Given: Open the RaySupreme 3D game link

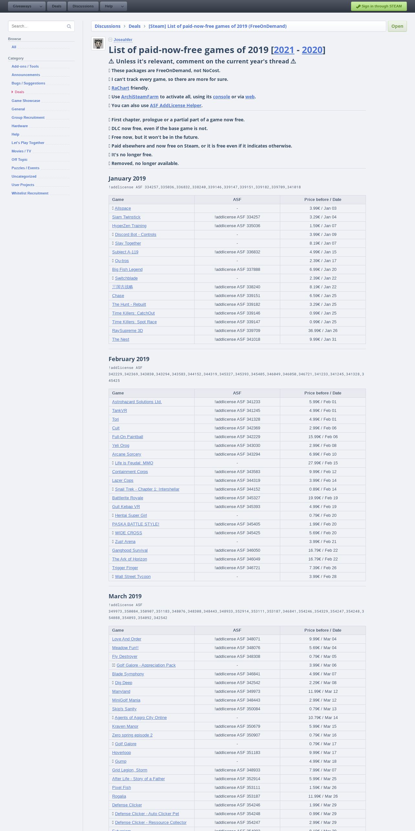Looking at the screenshot, I should pos(127,331).
